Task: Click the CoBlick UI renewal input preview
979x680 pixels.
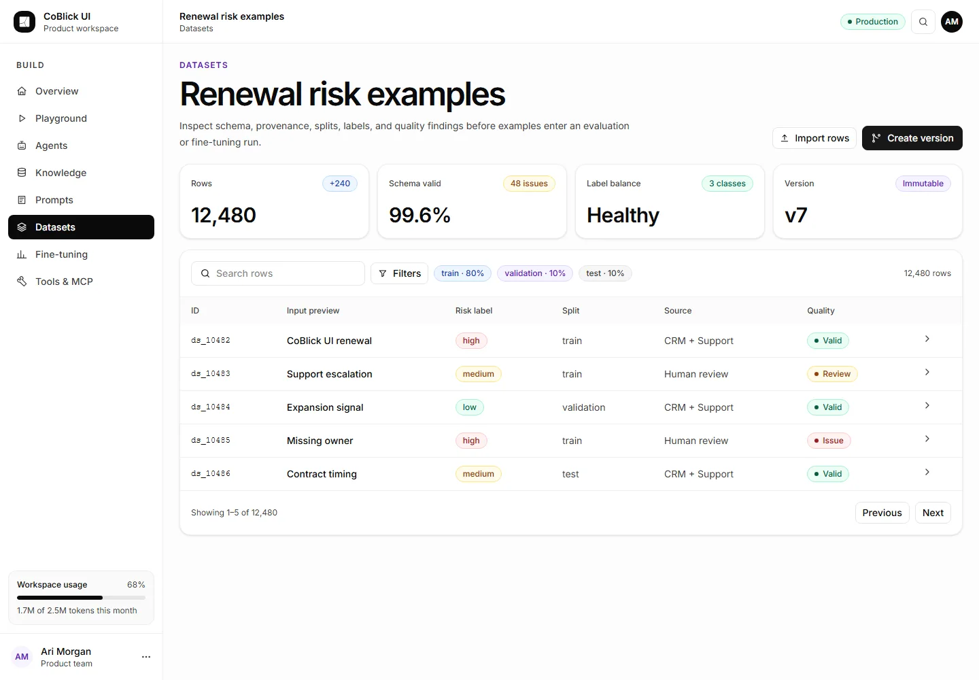Action: tap(329, 341)
